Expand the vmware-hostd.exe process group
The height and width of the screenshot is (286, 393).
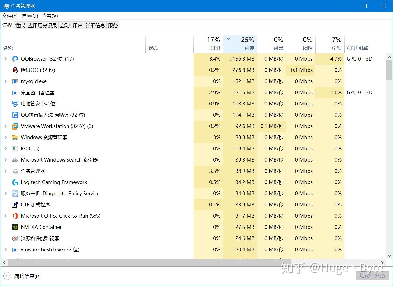(x=6, y=249)
